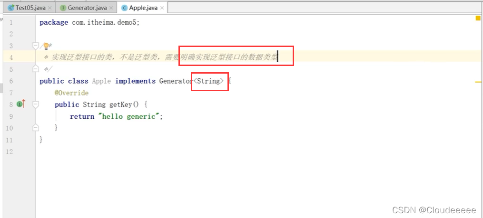Click the @Override annotation
Image resolution: width=483 pixels, height=218 pixels.
click(x=71, y=93)
